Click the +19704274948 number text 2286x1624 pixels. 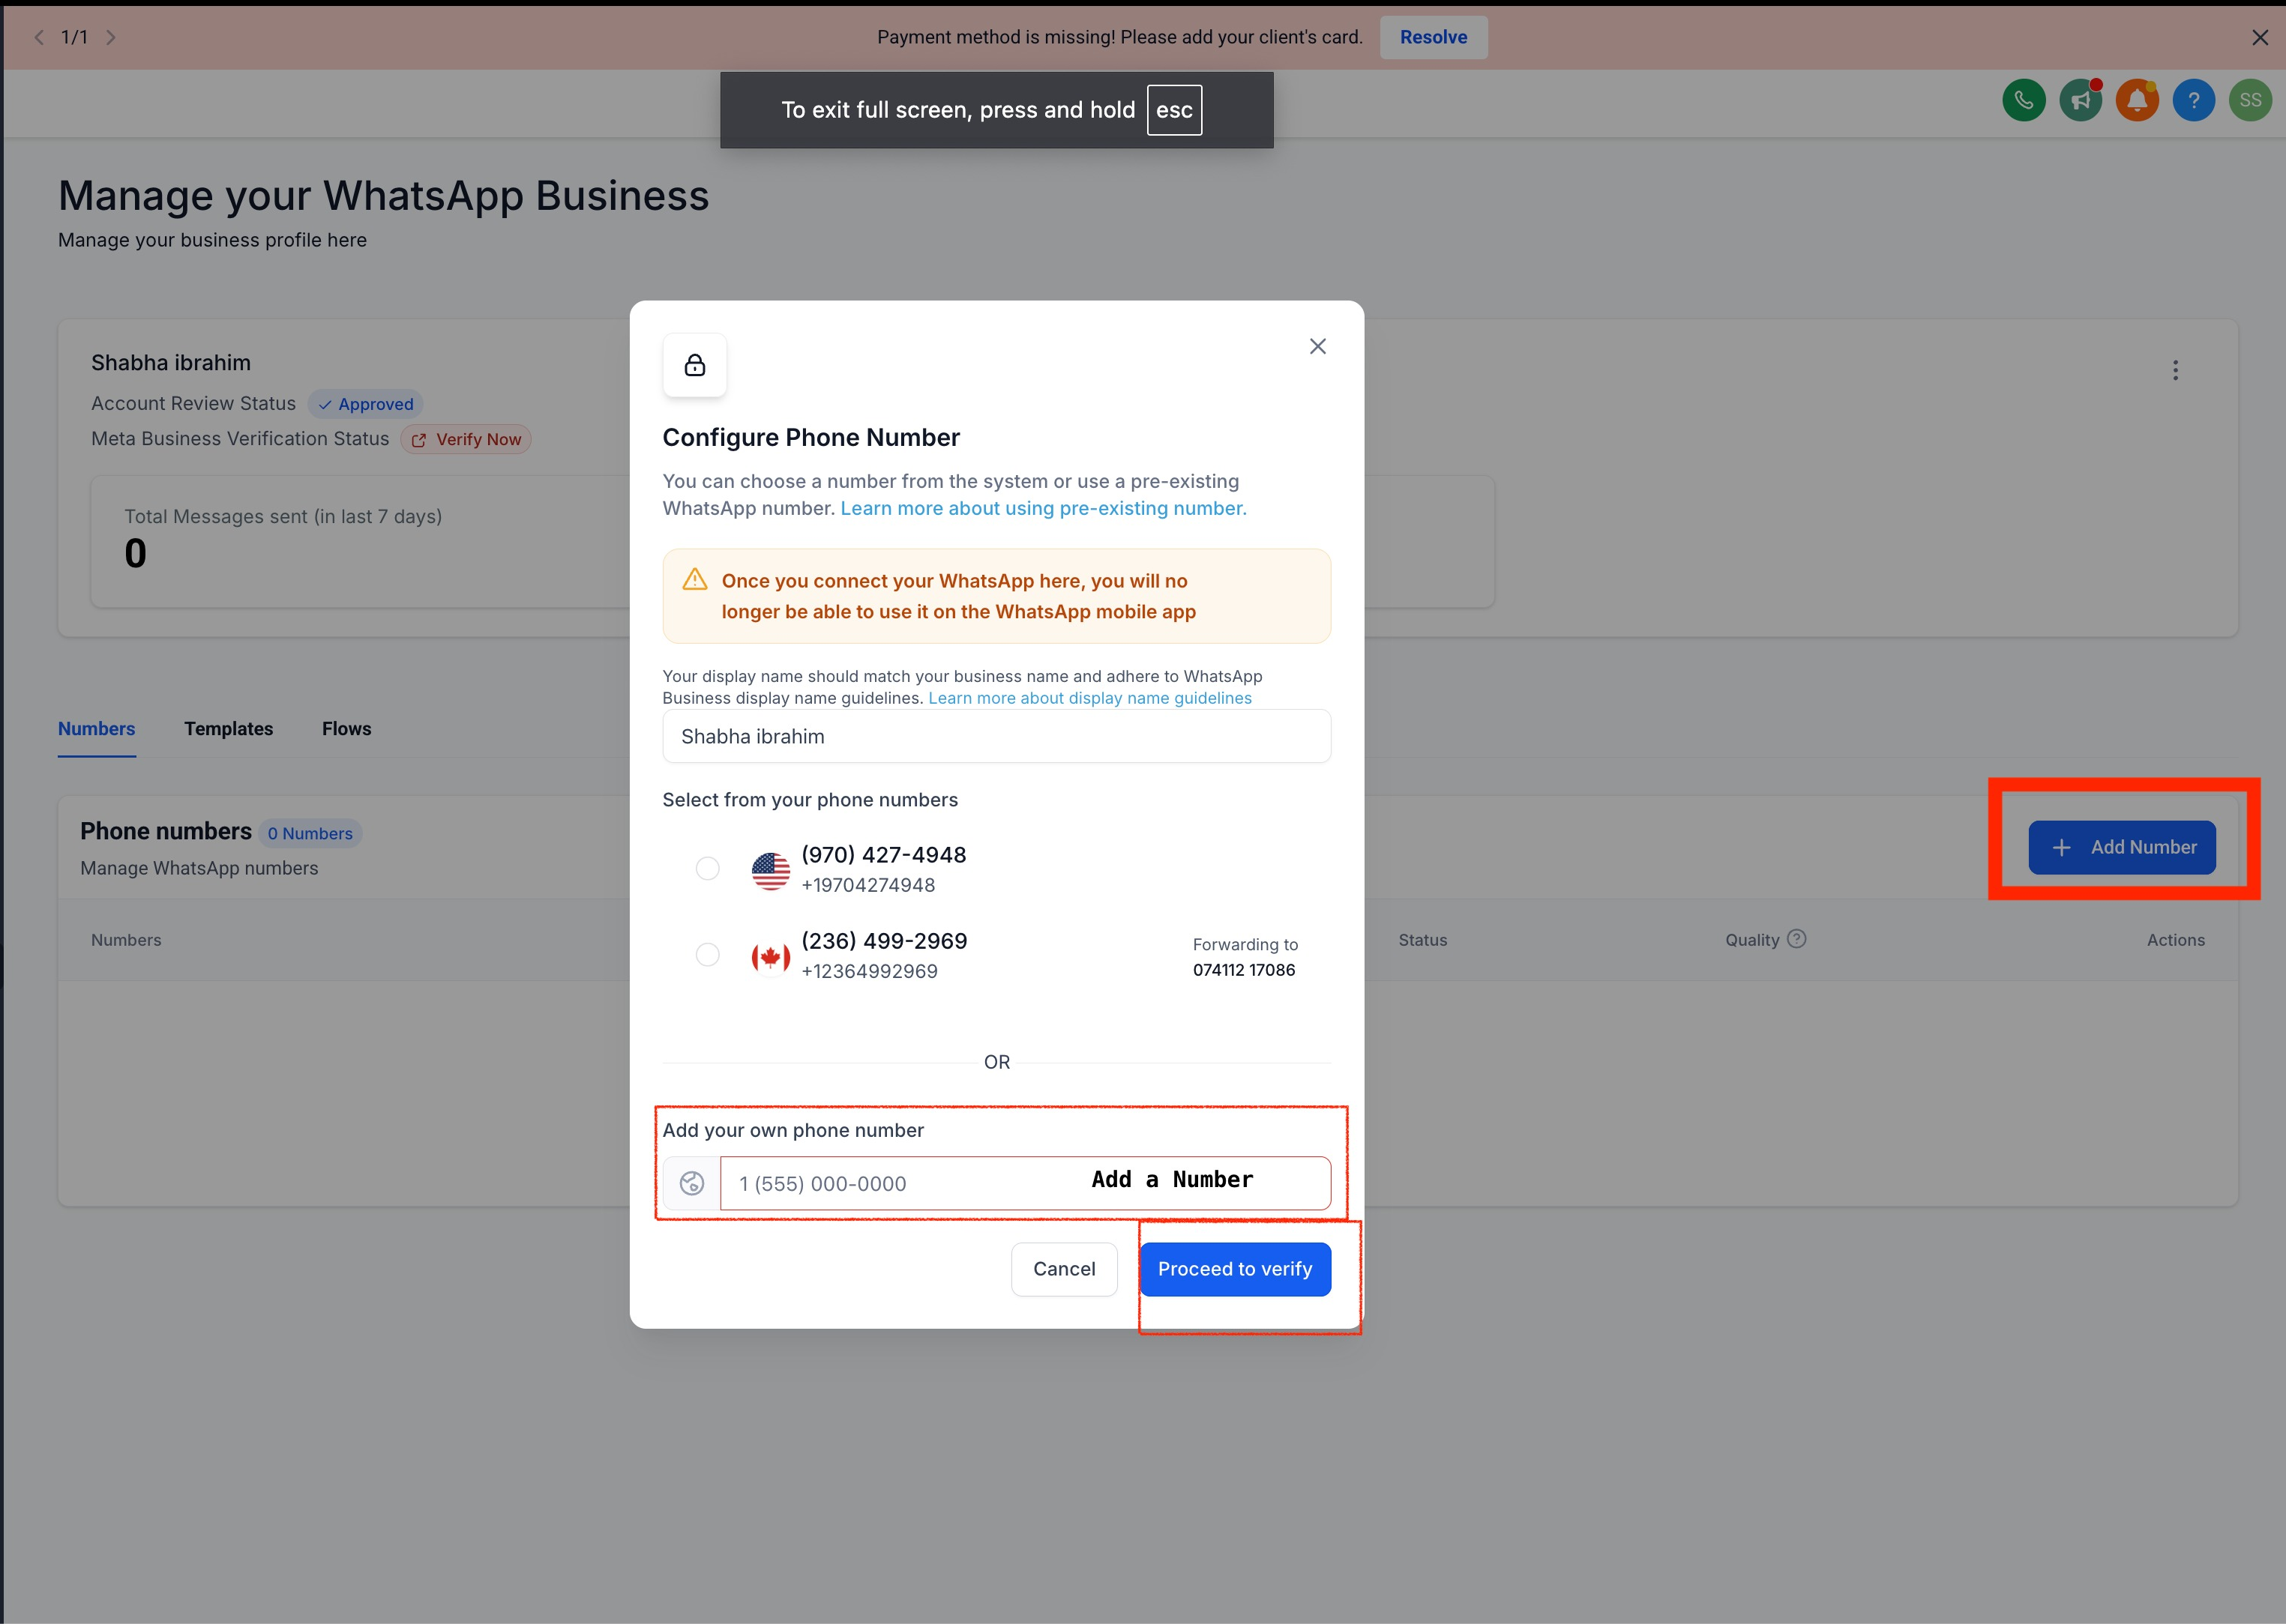868,885
